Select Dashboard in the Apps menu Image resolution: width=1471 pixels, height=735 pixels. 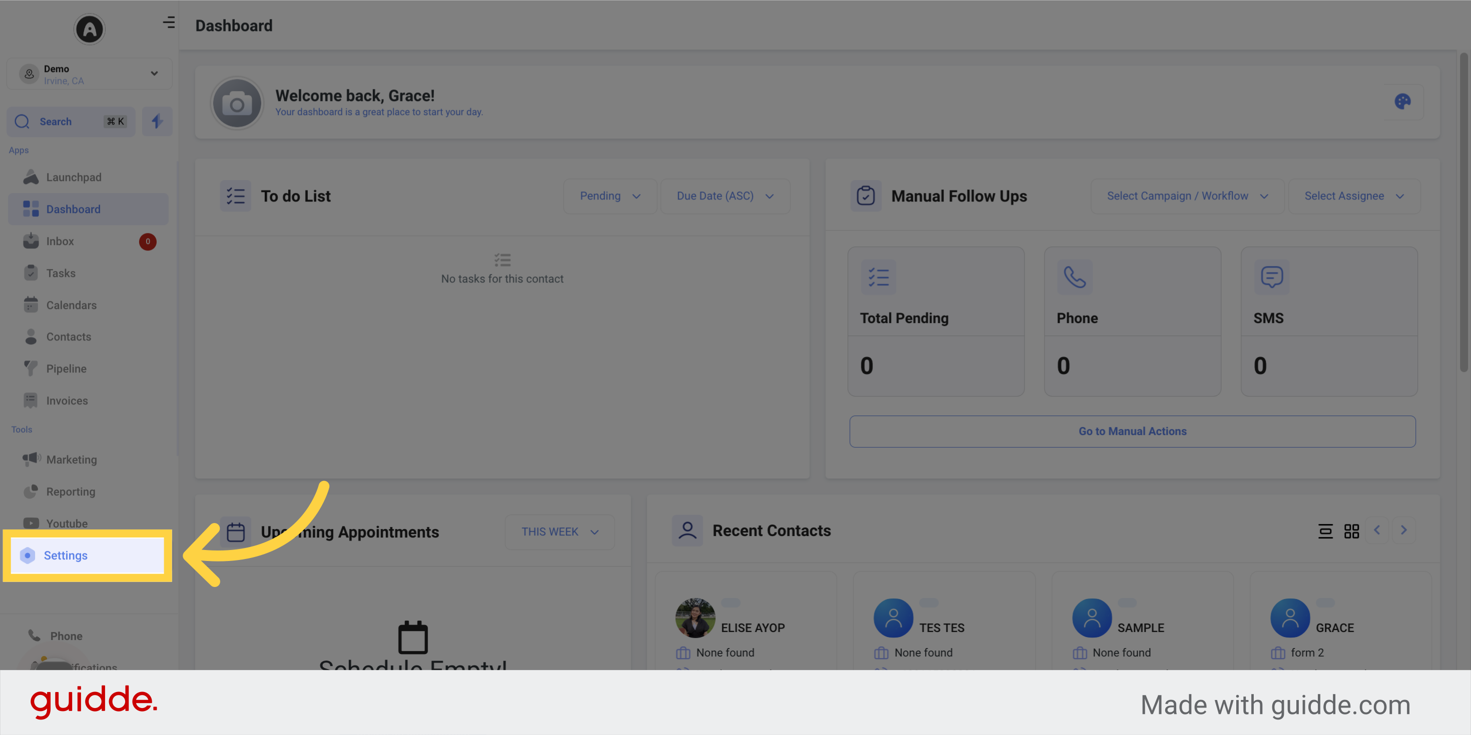pyautogui.click(x=73, y=209)
